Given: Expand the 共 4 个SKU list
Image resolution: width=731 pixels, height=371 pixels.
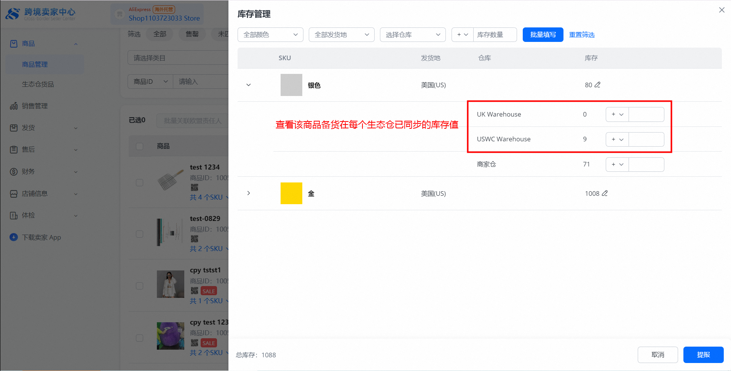Looking at the screenshot, I should 209,197.
